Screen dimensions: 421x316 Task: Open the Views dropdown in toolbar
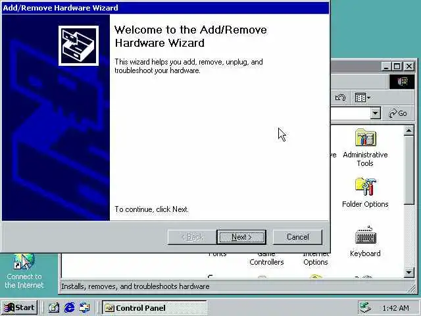pos(362,97)
